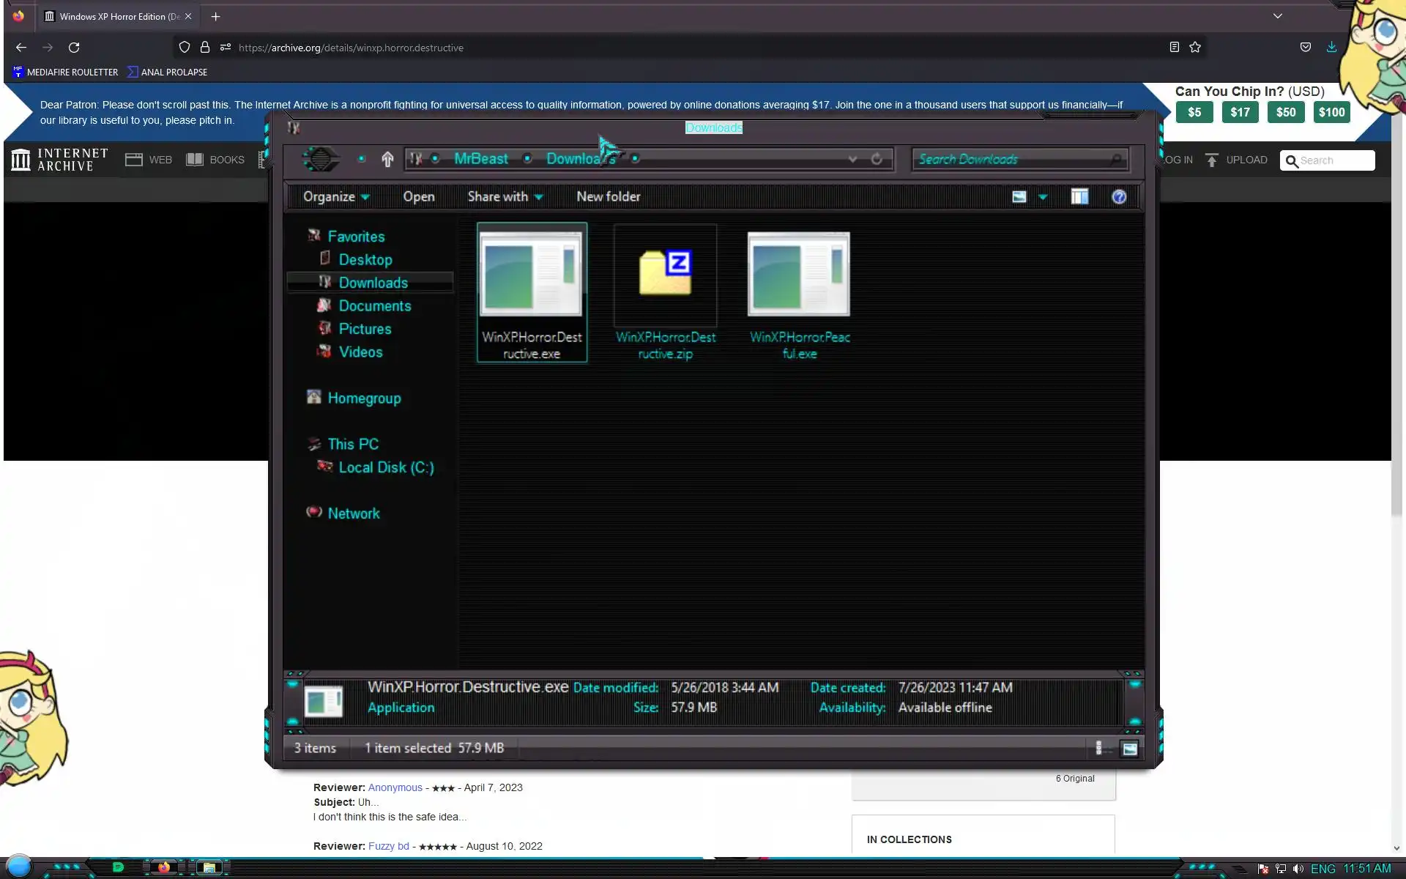This screenshot has width=1406, height=879.
Task: Click the Internet Archive Upload icon
Action: click(x=1212, y=160)
